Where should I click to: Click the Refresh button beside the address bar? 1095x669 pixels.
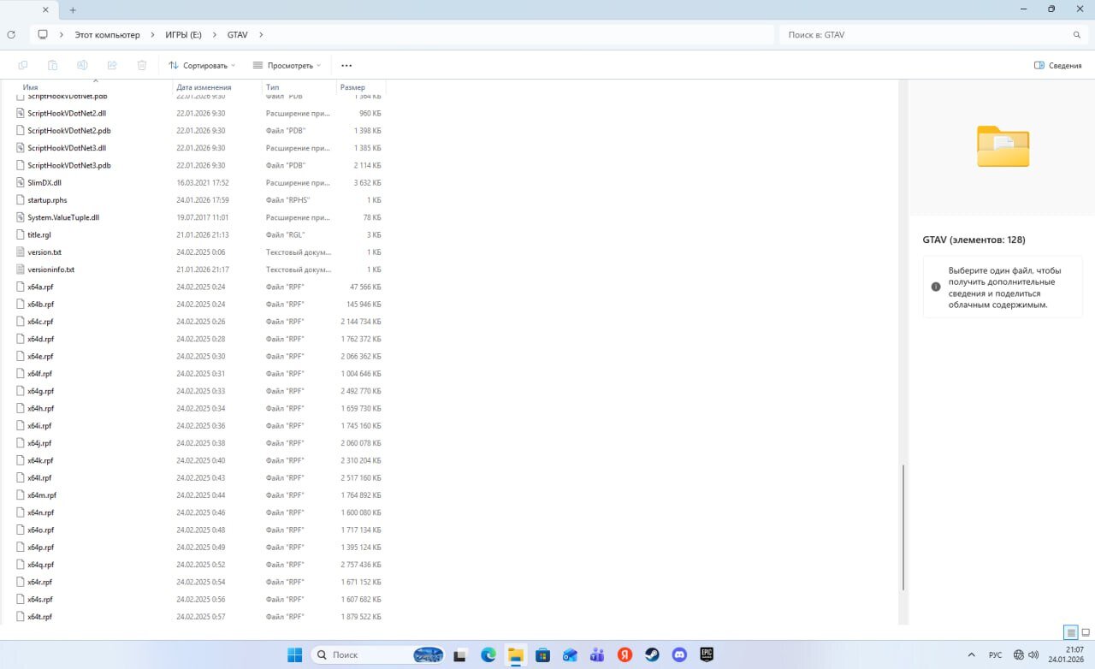(x=11, y=35)
